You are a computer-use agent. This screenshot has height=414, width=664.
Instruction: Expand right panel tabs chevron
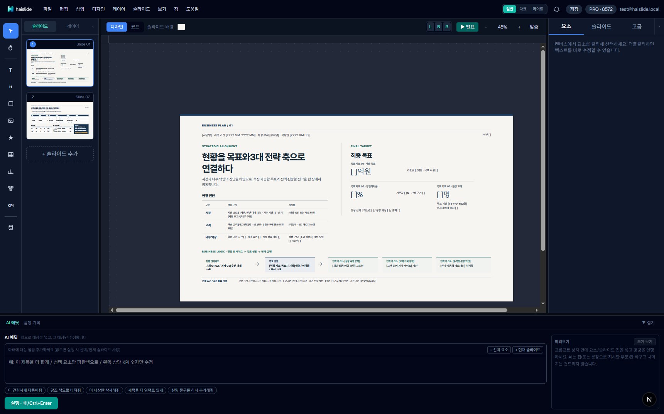pos(659,27)
